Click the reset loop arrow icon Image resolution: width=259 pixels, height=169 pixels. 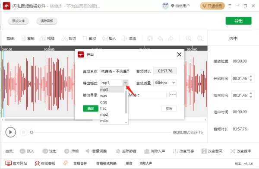click(x=150, y=38)
